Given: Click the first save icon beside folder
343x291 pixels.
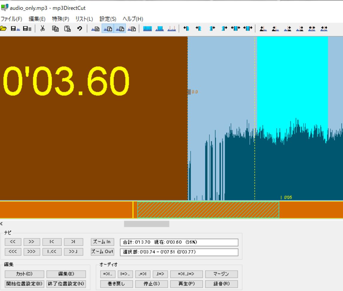Looking at the screenshot, I should pos(15,29).
